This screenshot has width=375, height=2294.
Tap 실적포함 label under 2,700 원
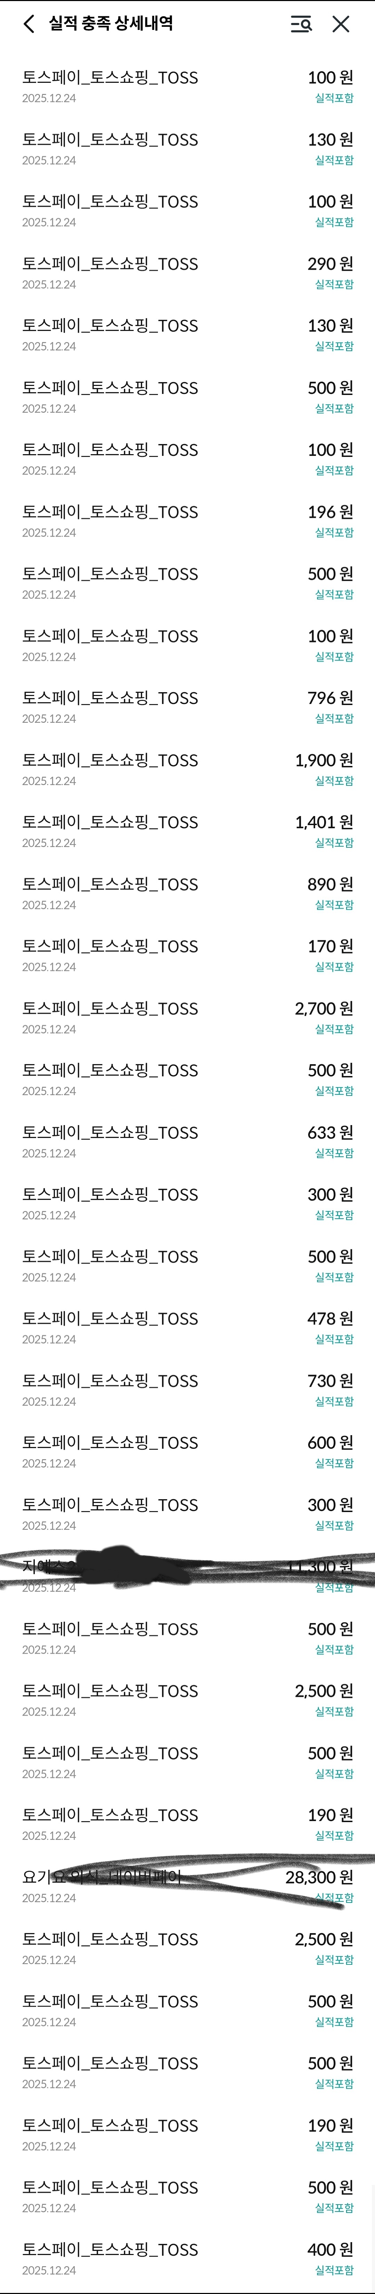click(x=334, y=1029)
